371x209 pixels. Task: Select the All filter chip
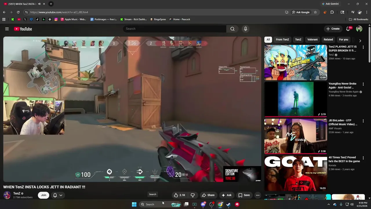click(x=268, y=39)
